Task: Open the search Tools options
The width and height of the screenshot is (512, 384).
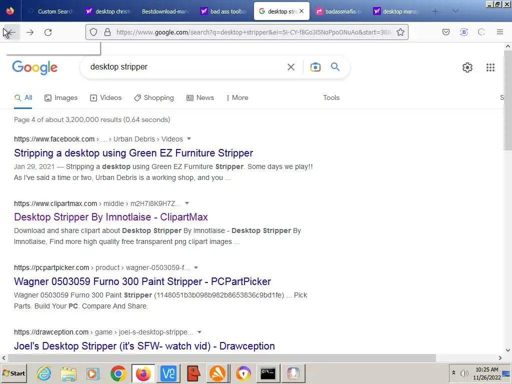Action: click(x=331, y=97)
